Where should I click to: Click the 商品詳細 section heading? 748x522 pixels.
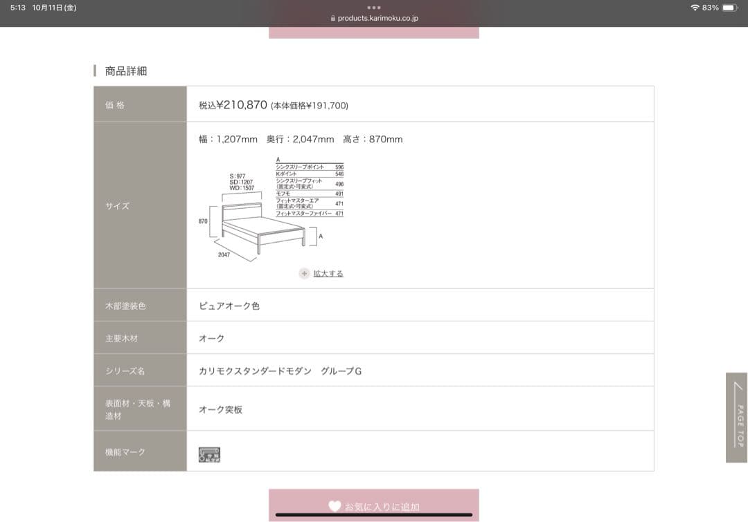click(x=126, y=70)
